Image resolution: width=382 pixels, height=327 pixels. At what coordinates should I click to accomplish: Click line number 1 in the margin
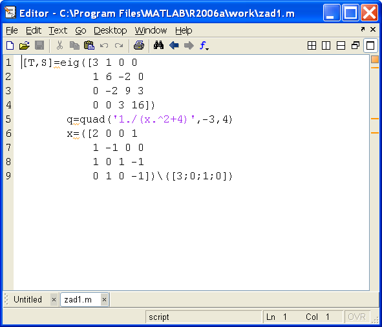[8, 63]
